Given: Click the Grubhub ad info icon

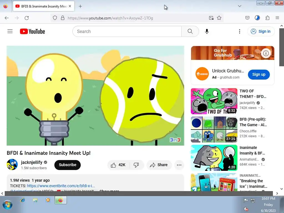Looking at the screenshot, I should click(266, 53).
